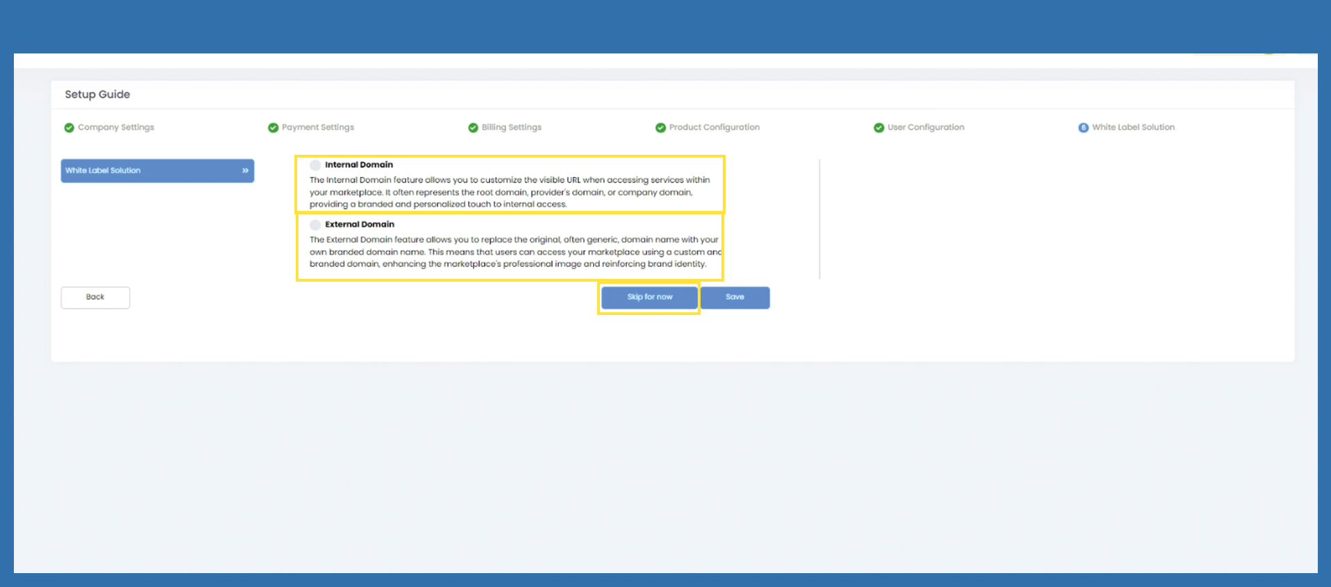This screenshot has width=1331, height=587.
Task: Click the blue step 6 circle icon
Action: [x=1083, y=128]
